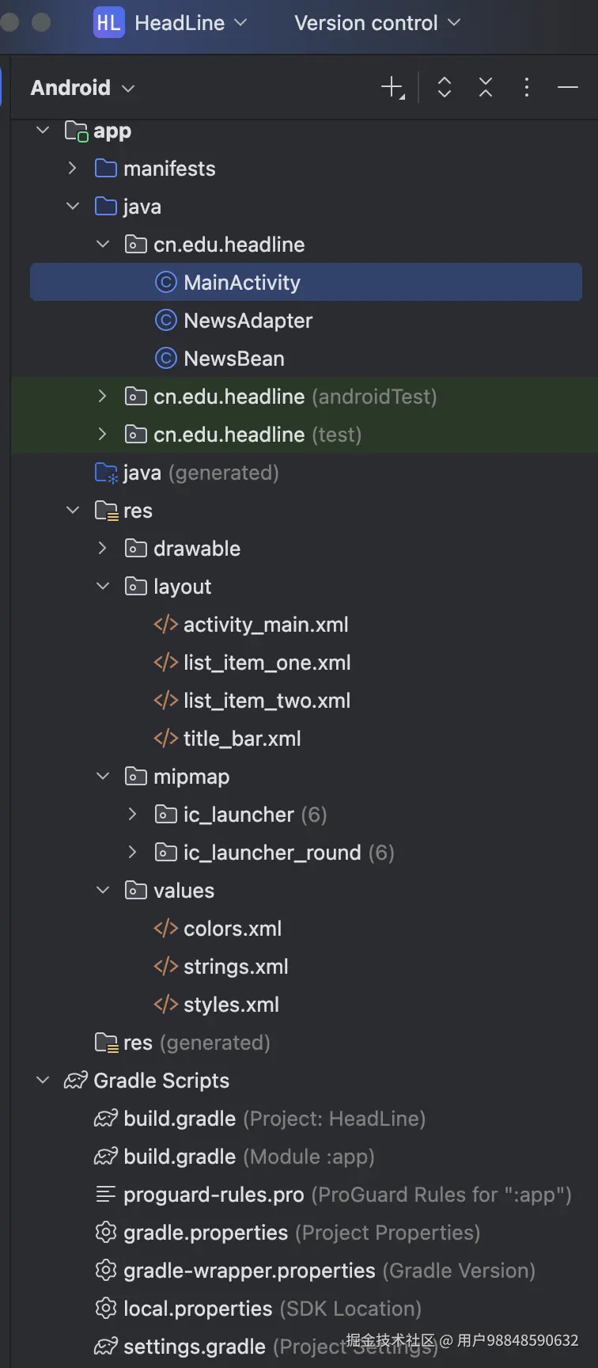Click the Collapse All icon in toolbar

coord(486,87)
